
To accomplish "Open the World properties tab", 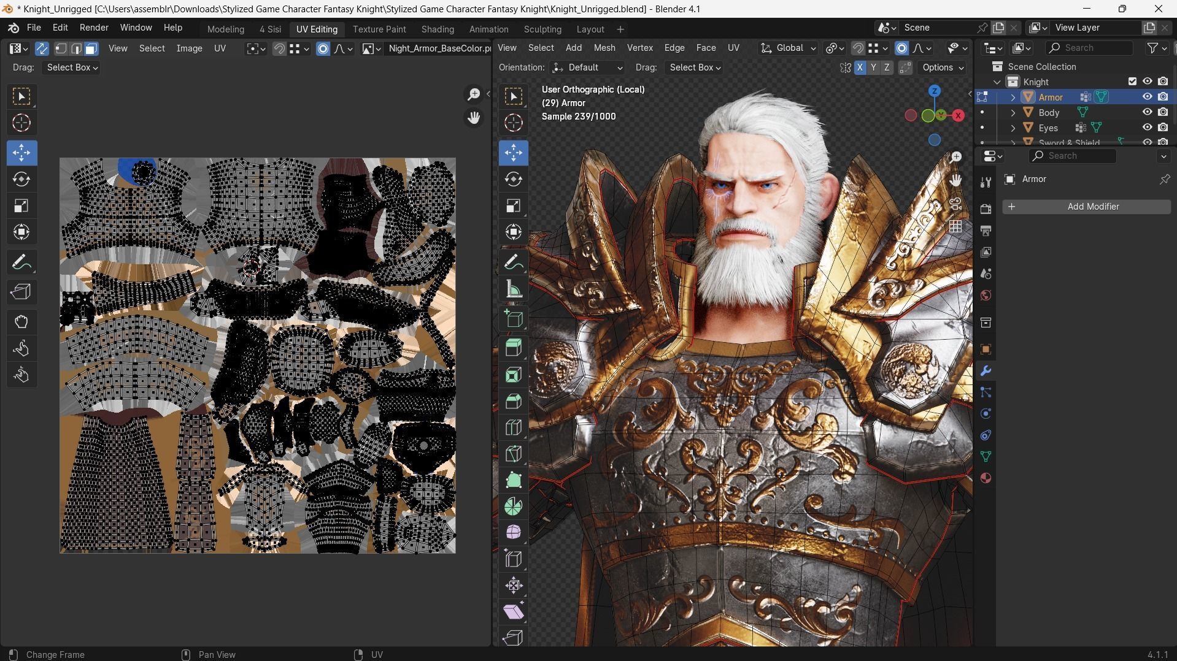I will [986, 296].
